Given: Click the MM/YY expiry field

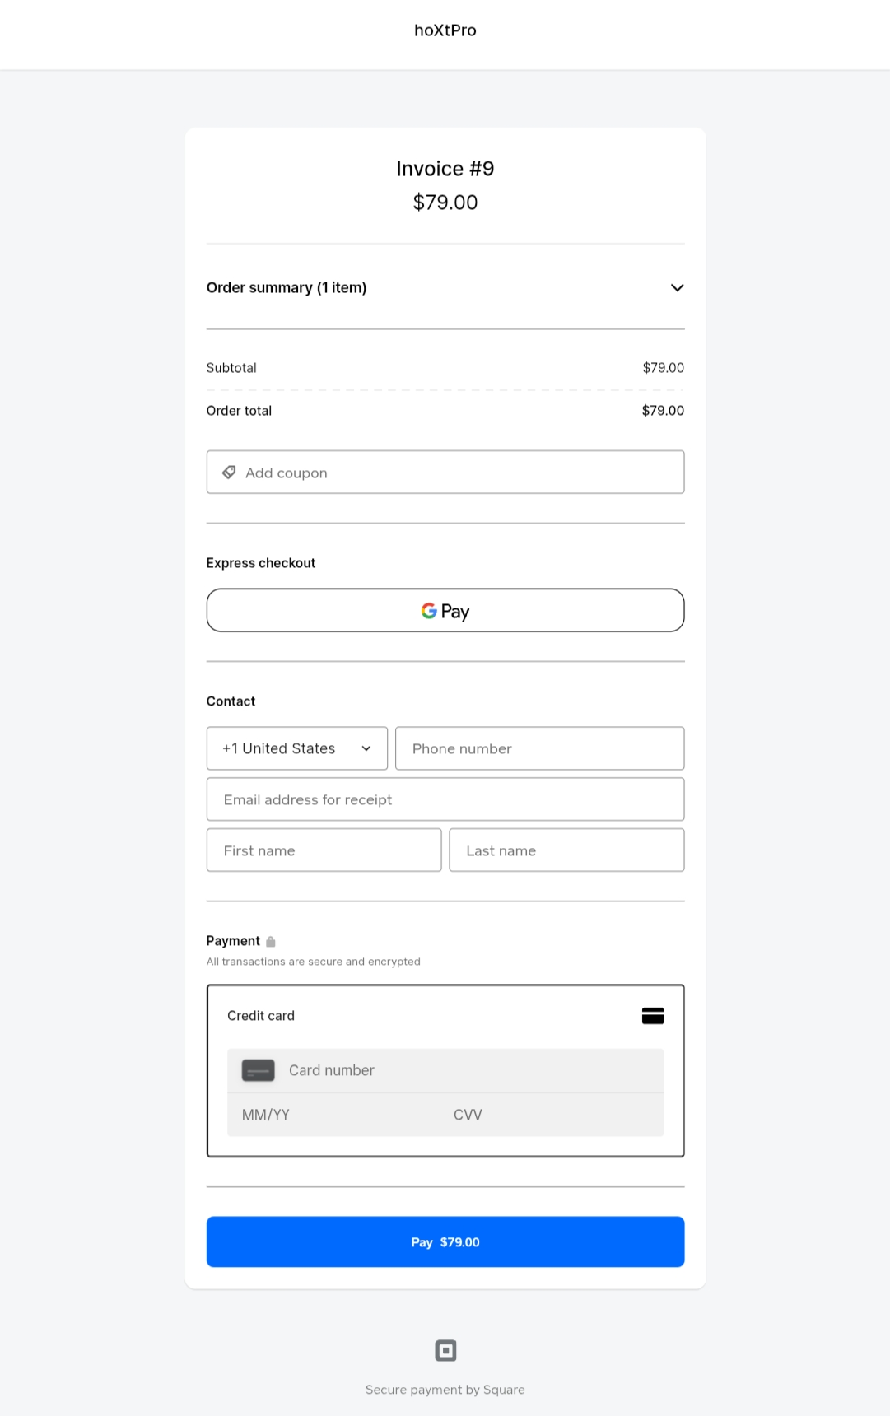Looking at the screenshot, I should pos(329,1115).
